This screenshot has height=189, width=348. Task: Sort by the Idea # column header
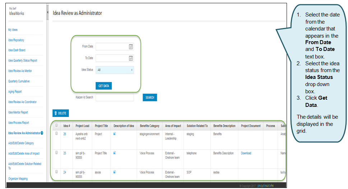coord(66,126)
